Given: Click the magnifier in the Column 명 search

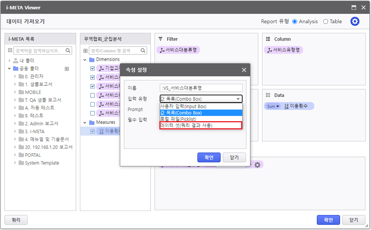Looking at the screenshot, I should (143, 51).
